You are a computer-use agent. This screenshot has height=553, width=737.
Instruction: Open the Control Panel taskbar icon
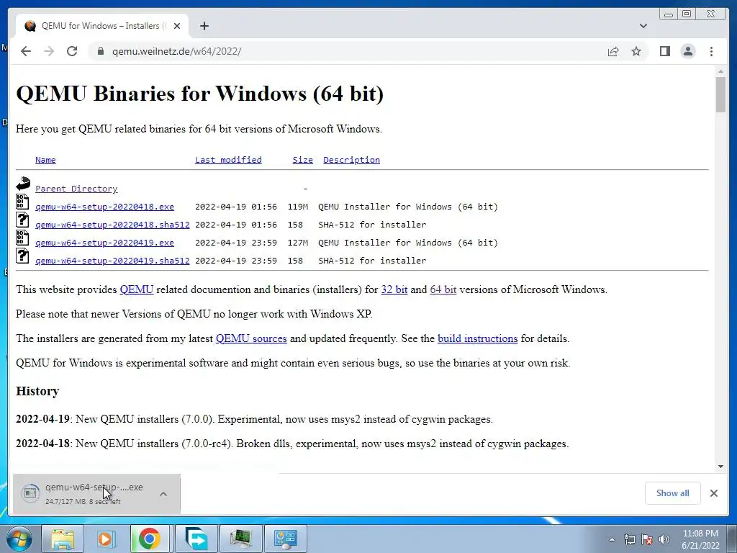click(285, 539)
